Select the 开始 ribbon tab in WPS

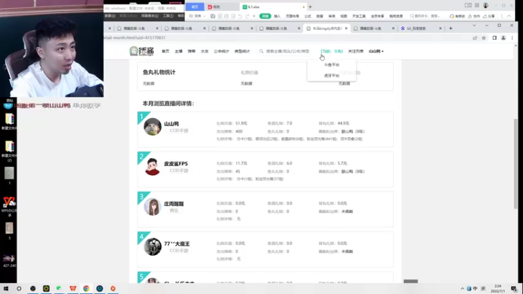click(265, 16)
